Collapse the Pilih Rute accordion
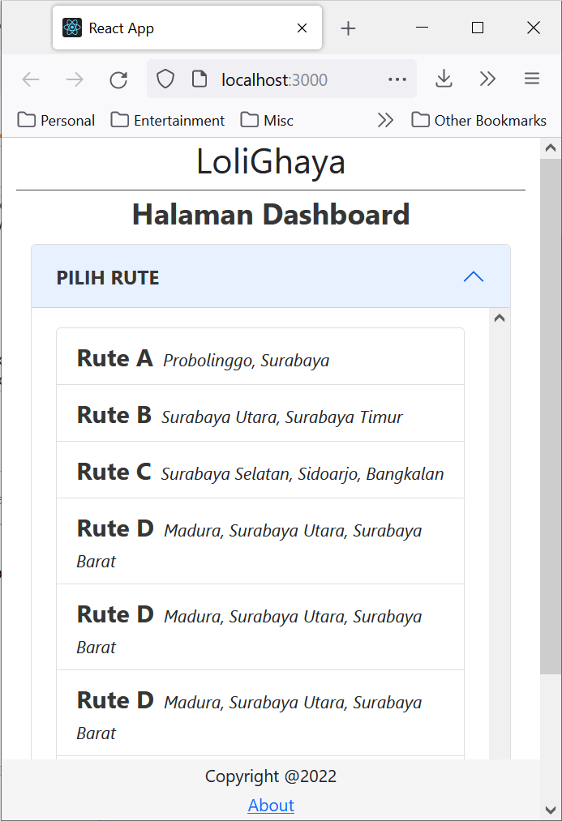Screen dimensions: 562x821 (x=473, y=277)
